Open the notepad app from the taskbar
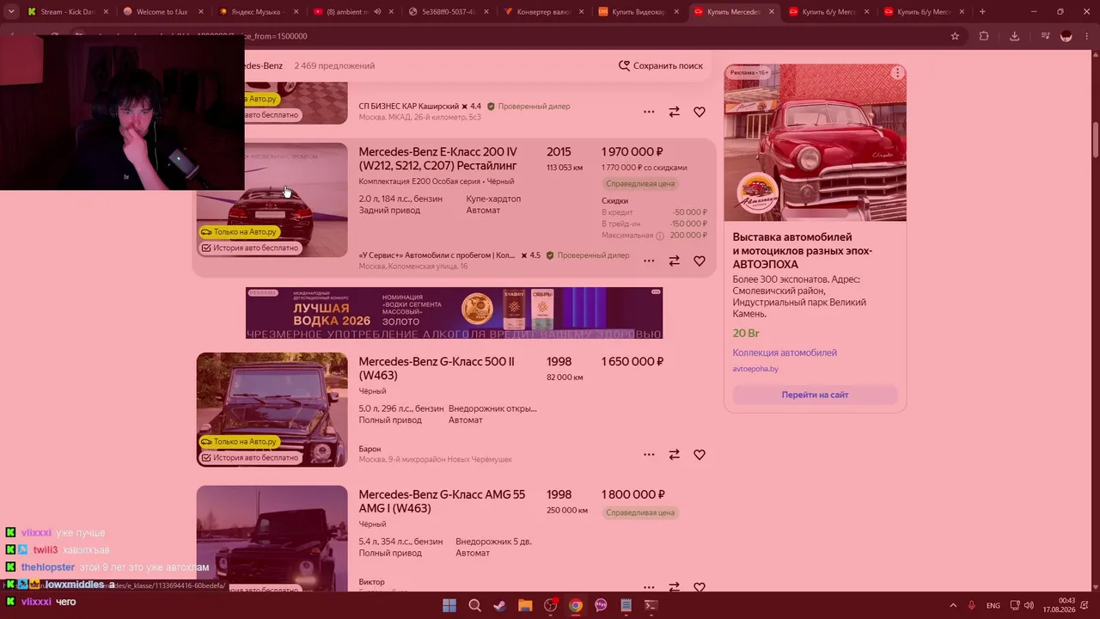1100x619 pixels. pyautogui.click(x=626, y=605)
